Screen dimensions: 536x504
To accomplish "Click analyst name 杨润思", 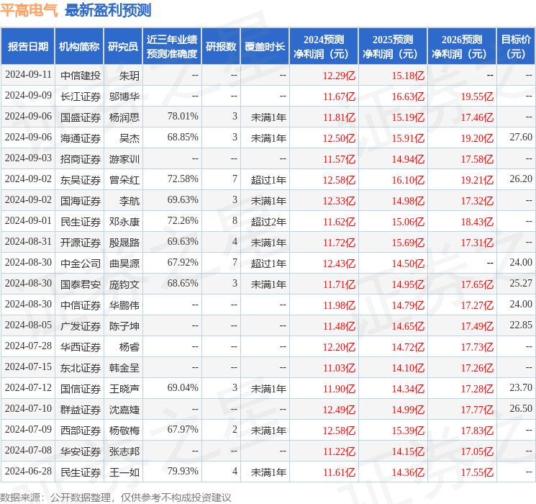I will click(x=124, y=117).
